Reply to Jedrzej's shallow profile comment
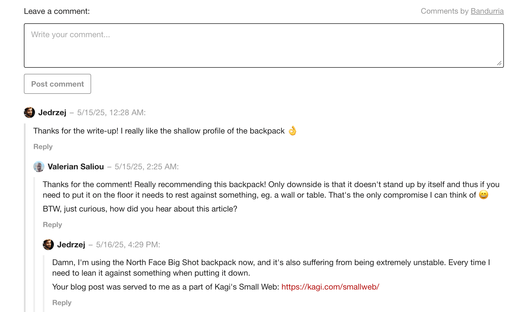The width and height of the screenshot is (530, 312). pos(43,147)
